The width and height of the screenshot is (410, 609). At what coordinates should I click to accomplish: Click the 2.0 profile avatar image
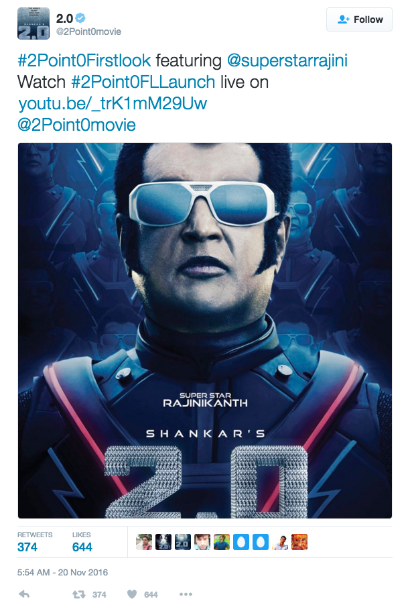(x=33, y=23)
